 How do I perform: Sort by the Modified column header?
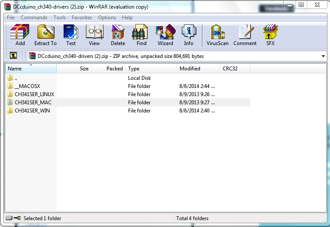click(198, 69)
